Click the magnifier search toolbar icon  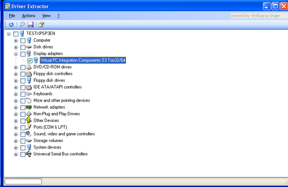(x=22, y=25)
